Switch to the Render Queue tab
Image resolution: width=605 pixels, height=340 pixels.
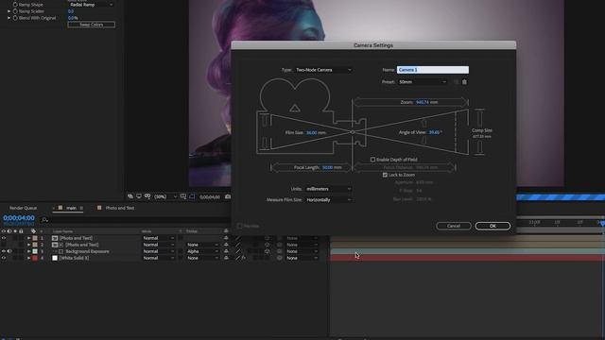pyautogui.click(x=23, y=208)
